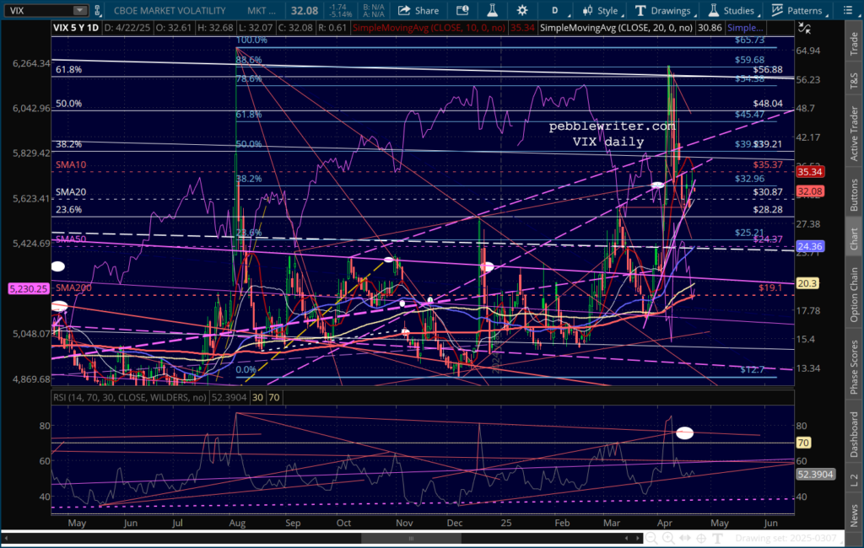
Task: Open the Studies menu
Action: [x=731, y=10]
